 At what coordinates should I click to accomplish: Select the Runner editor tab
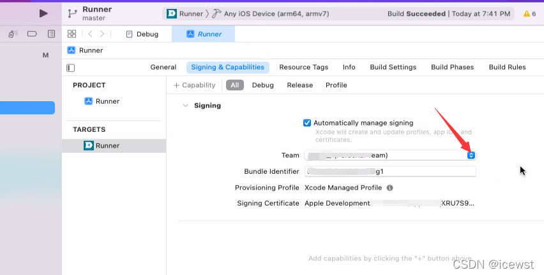(x=203, y=34)
